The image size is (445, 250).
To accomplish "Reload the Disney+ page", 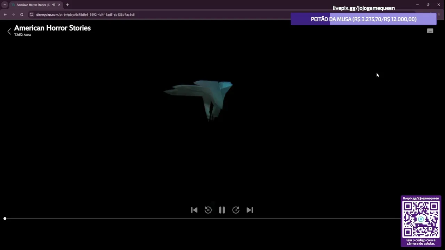I will pyautogui.click(x=22, y=15).
